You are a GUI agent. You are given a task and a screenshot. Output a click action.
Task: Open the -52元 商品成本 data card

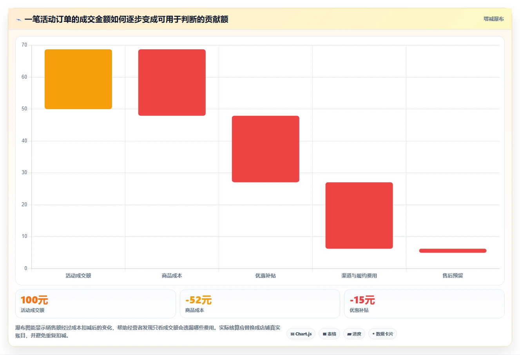260,304
